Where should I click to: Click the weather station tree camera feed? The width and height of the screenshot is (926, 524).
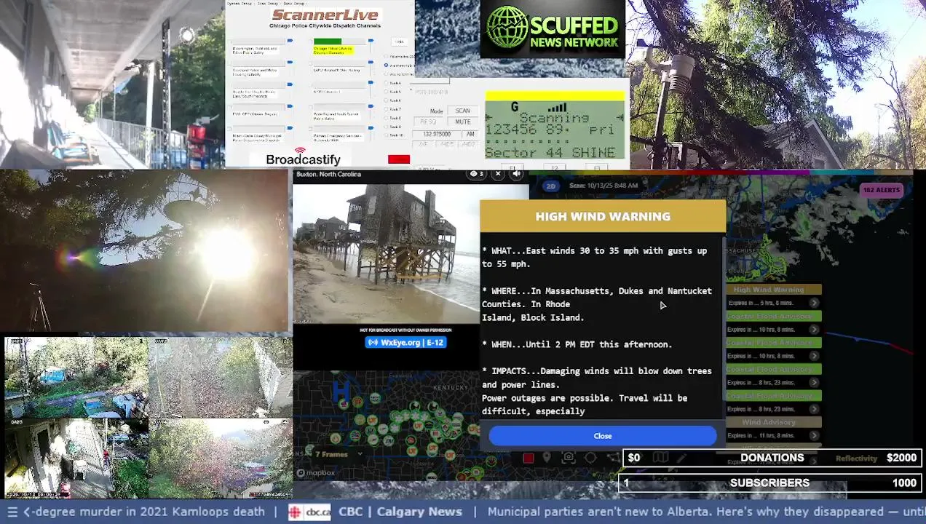777,84
